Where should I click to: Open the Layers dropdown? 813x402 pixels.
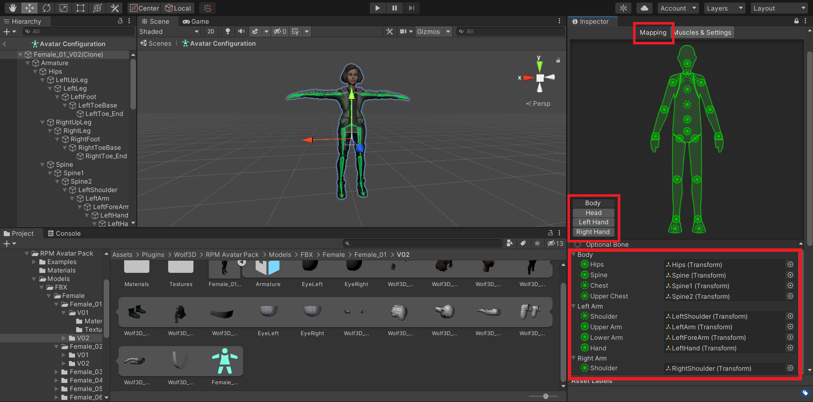point(725,8)
